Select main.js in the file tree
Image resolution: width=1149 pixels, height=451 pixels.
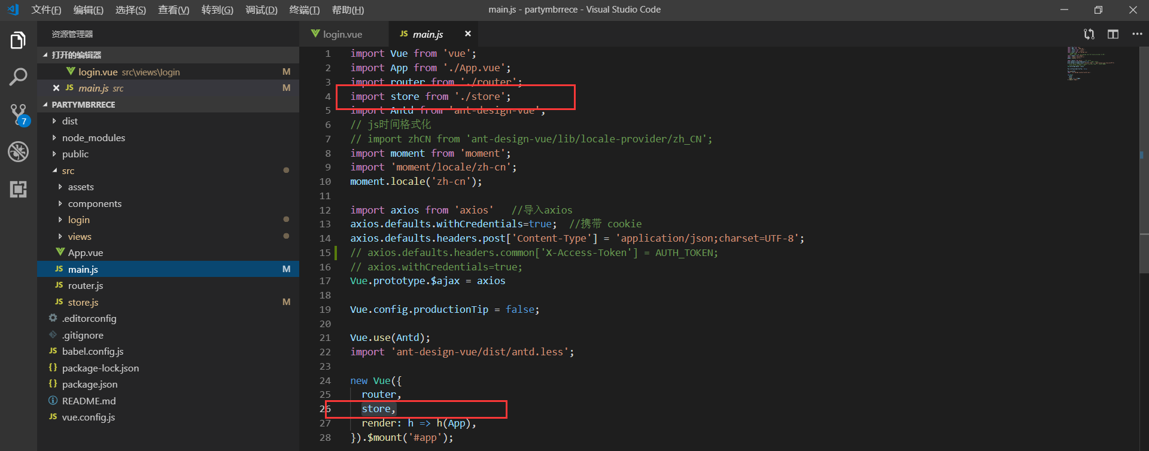(168, 269)
